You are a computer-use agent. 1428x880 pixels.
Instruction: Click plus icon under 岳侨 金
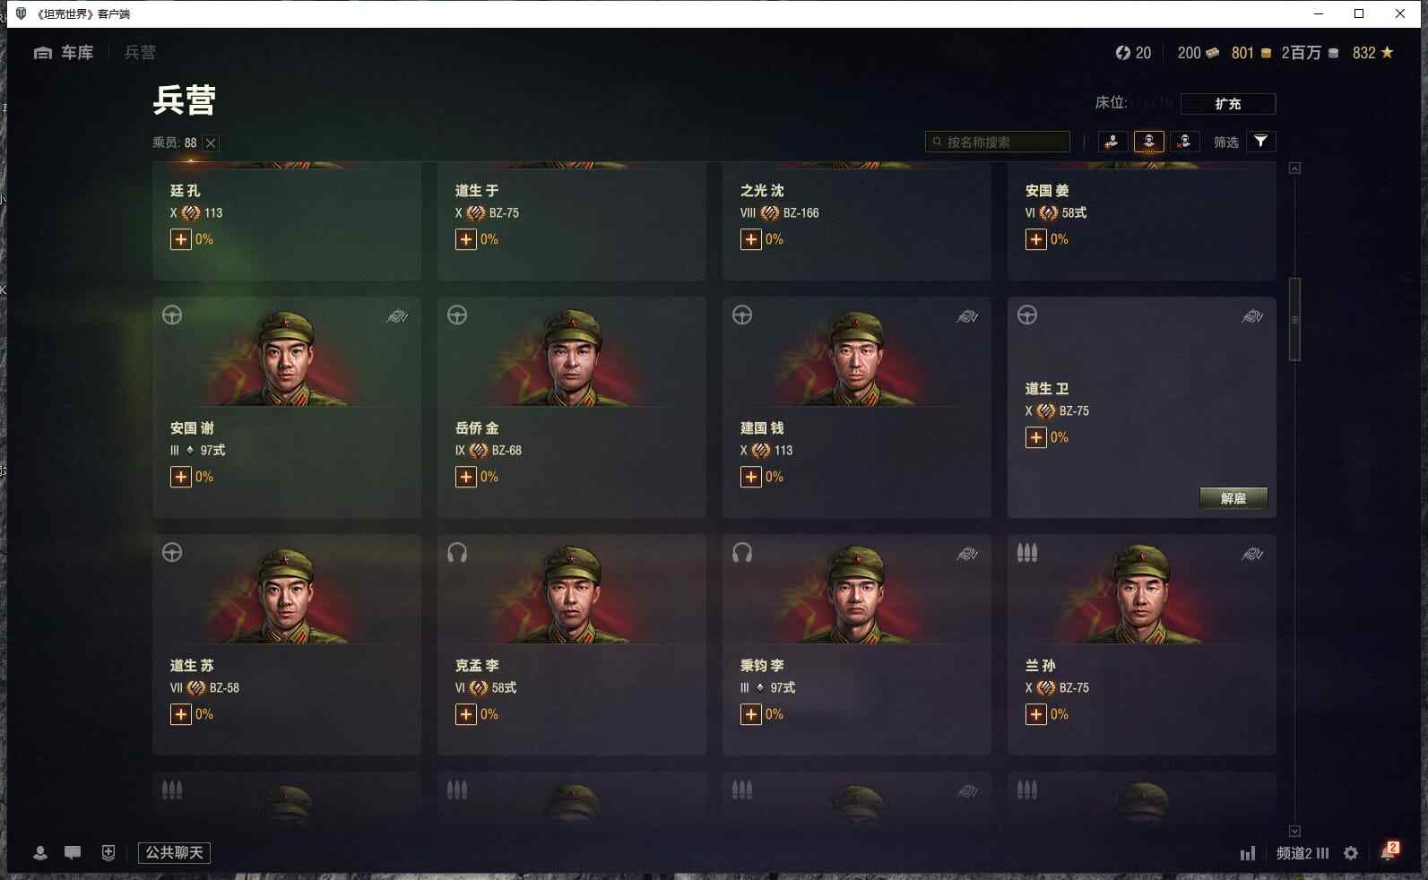point(466,477)
